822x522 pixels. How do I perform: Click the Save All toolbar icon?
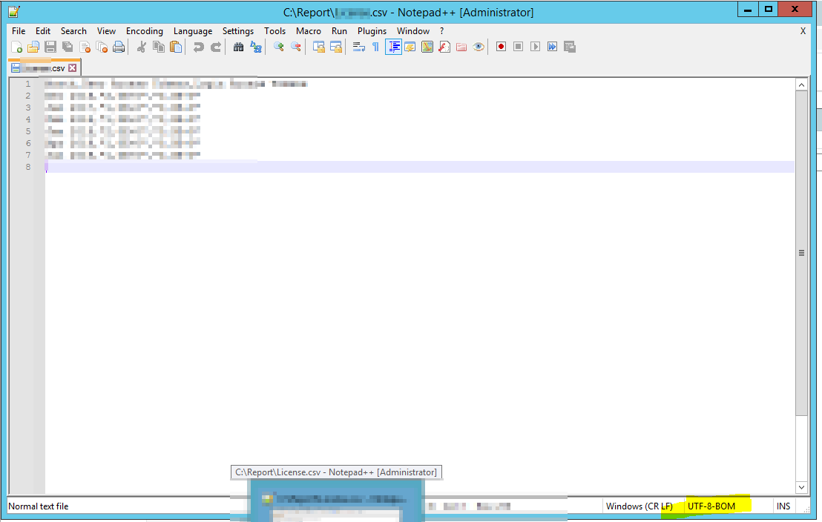click(68, 47)
